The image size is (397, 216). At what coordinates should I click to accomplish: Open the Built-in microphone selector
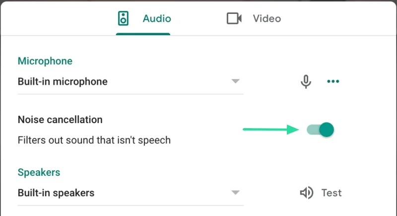pyautogui.click(x=131, y=82)
